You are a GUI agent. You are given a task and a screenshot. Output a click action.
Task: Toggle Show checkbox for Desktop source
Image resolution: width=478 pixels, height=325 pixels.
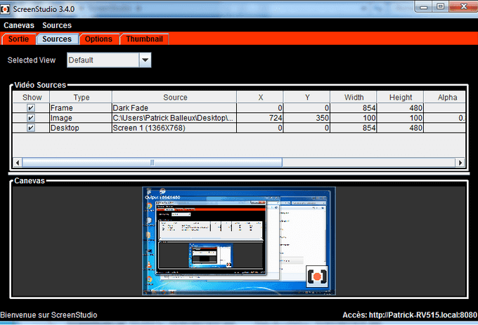pos(31,128)
